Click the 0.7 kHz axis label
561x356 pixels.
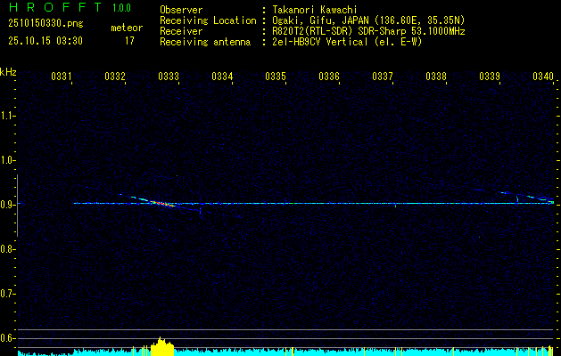pyautogui.click(x=6, y=294)
